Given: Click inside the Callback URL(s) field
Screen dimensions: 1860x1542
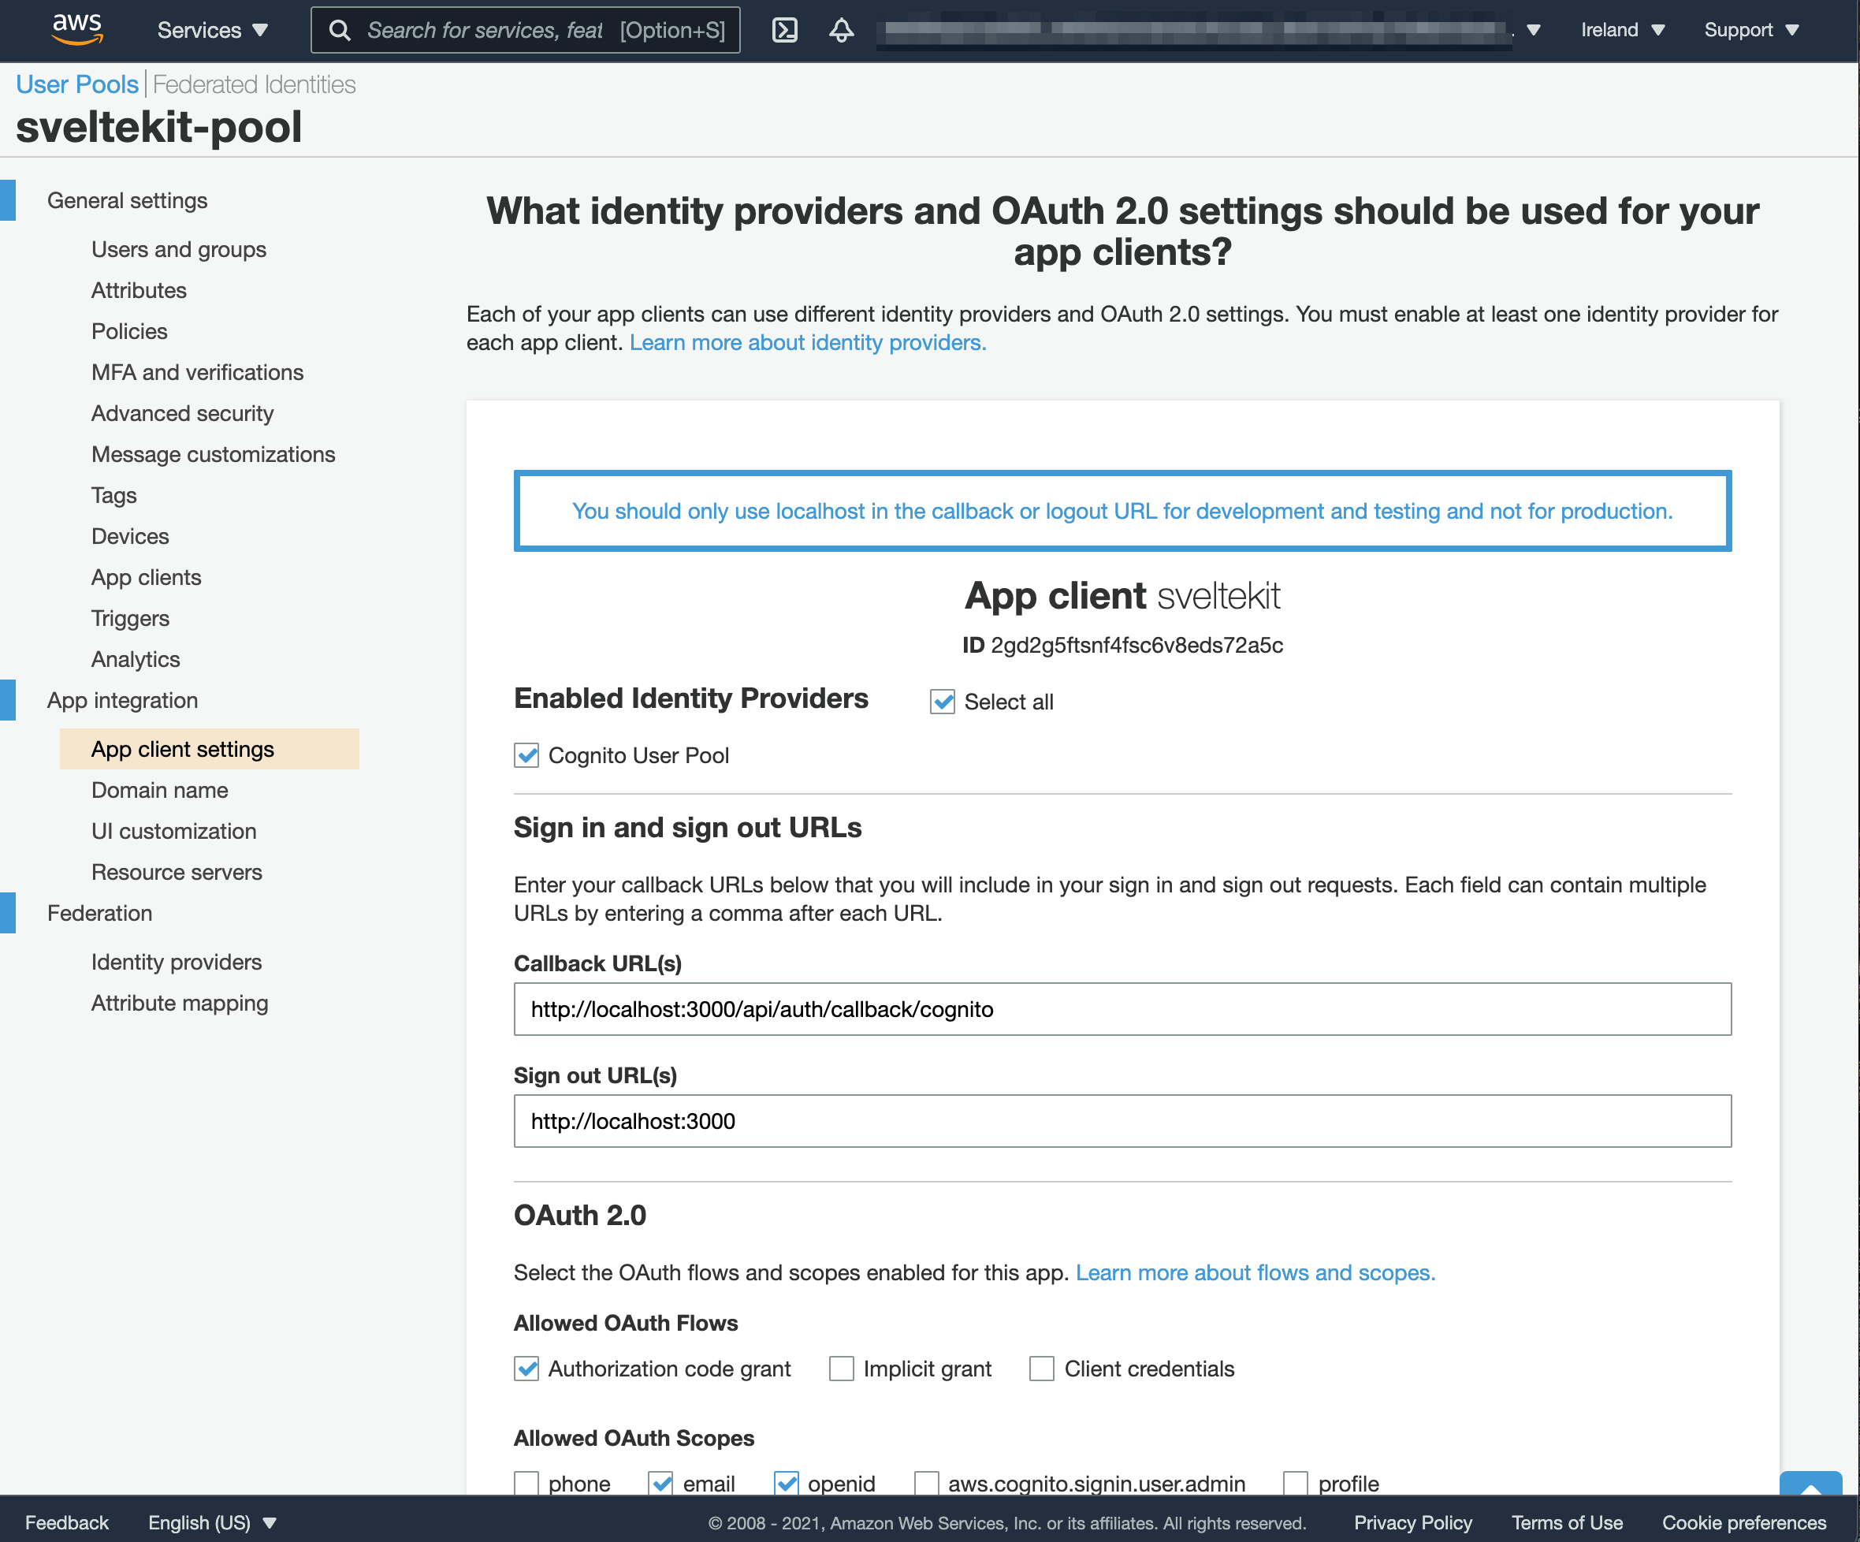Looking at the screenshot, I should [x=1122, y=1009].
